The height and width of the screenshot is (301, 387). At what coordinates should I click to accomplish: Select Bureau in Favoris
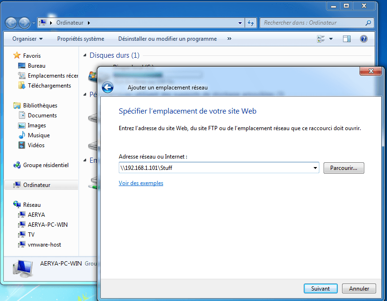click(36, 66)
